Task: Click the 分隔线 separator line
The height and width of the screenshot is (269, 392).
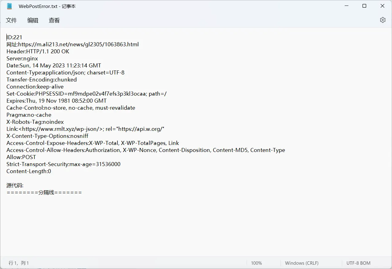Action: click(44, 192)
